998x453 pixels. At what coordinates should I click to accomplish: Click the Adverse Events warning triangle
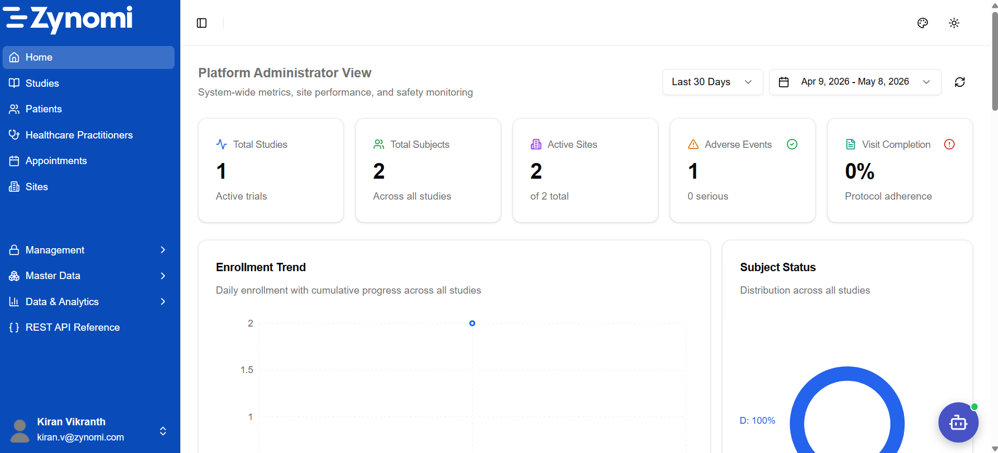693,144
